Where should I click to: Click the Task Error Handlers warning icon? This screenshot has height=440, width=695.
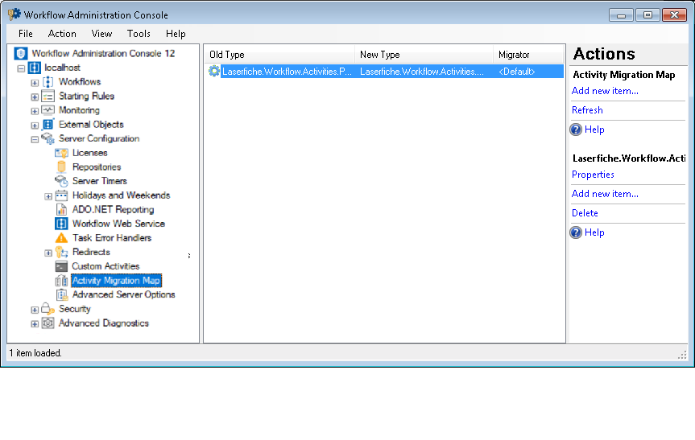click(x=61, y=238)
